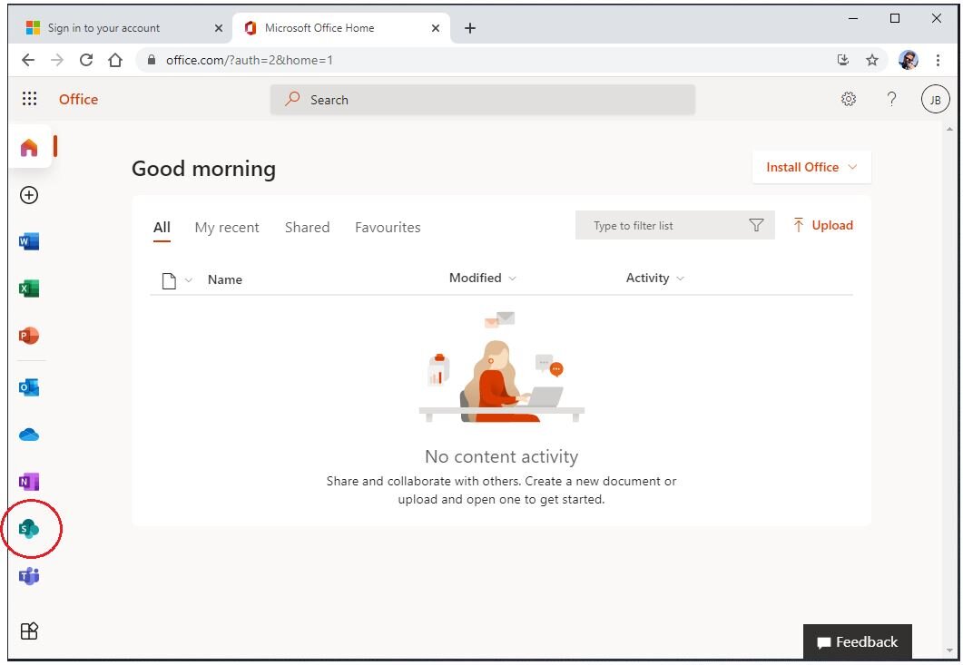Screen dimensions: 963x665
Task: Open Teams from the sidebar
Action: (29, 576)
